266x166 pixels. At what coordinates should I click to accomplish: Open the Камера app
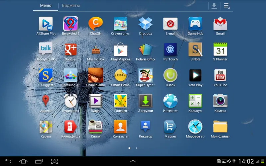(220, 102)
